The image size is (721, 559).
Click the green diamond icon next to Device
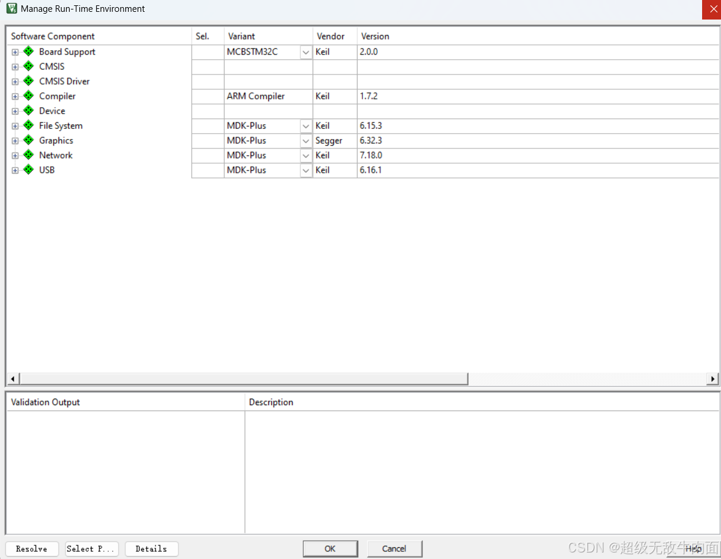pyautogui.click(x=28, y=111)
